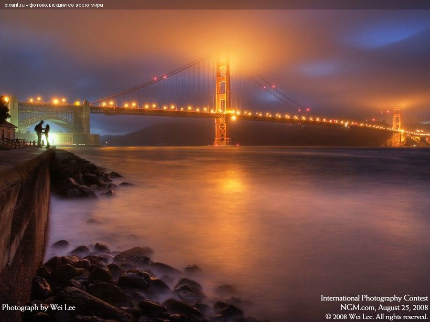Click the "Photograph by Wei Lee" caption
Image resolution: width=430 pixels, height=322 pixels.
pos(39,308)
